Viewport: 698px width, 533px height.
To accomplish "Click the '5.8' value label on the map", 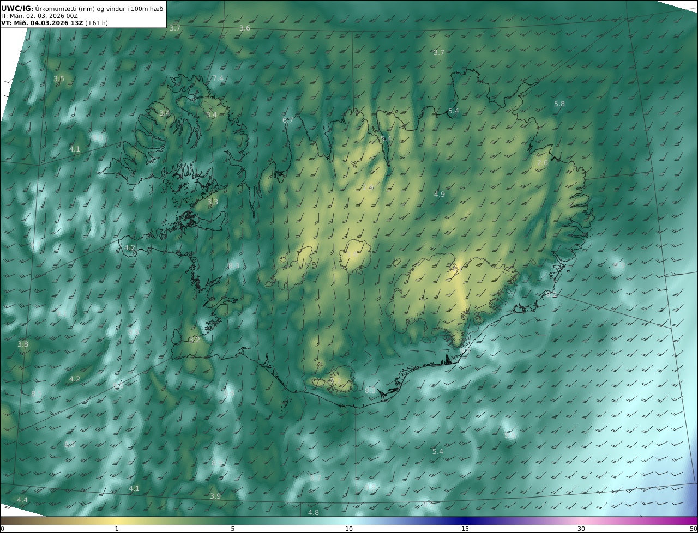I will click(x=559, y=104).
